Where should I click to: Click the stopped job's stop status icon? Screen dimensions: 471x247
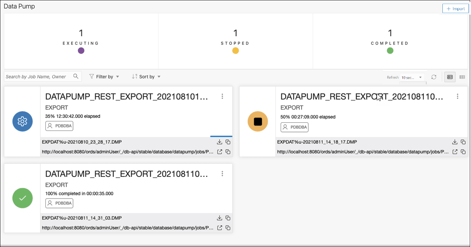pos(257,121)
